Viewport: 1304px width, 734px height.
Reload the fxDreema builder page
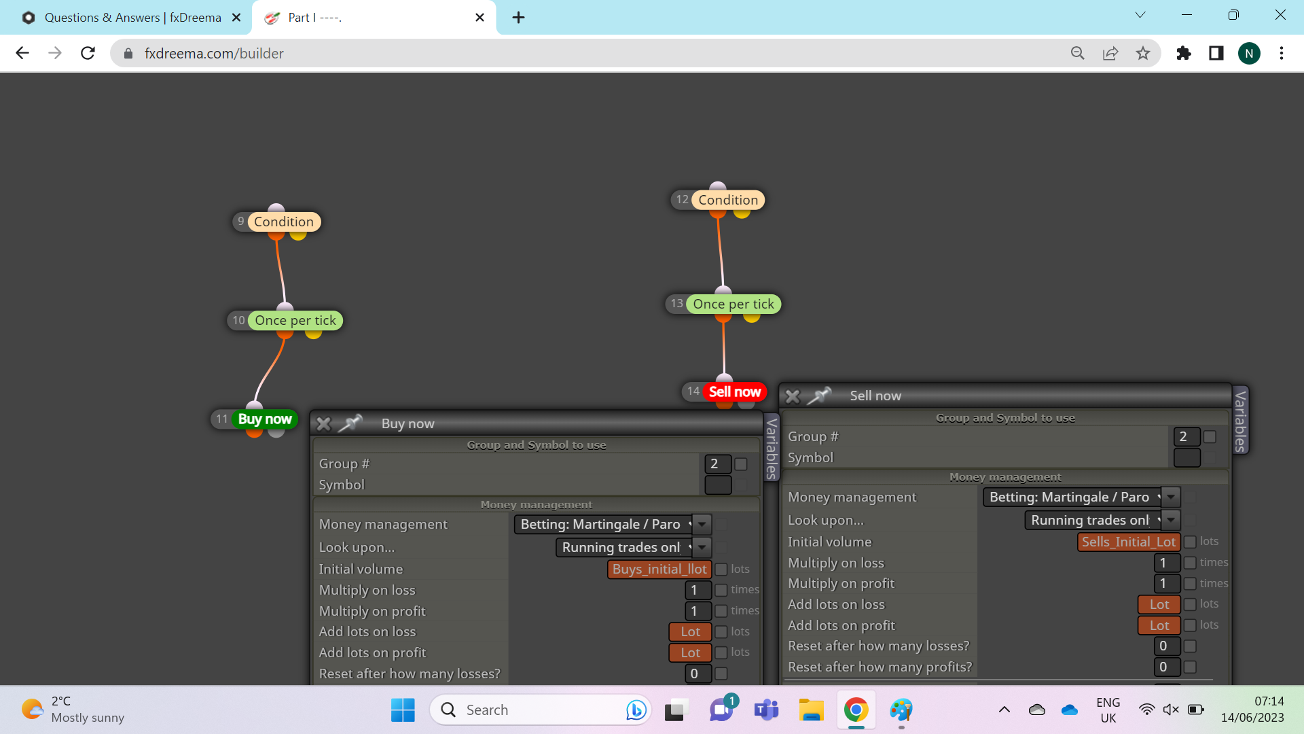point(88,53)
